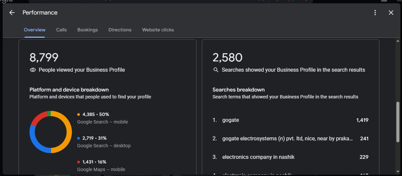The image size is (402, 176).
Task: Switch to the Overview tab
Action: click(x=34, y=30)
